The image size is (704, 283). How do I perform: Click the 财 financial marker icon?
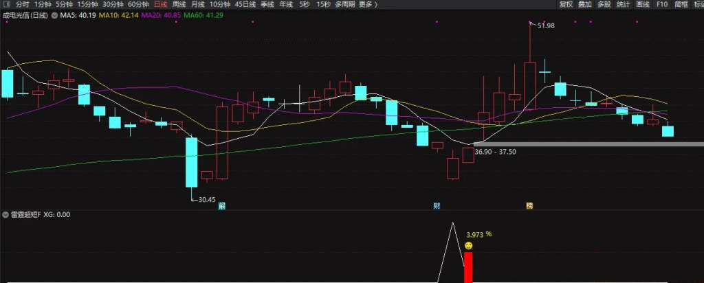tap(436, 205)
